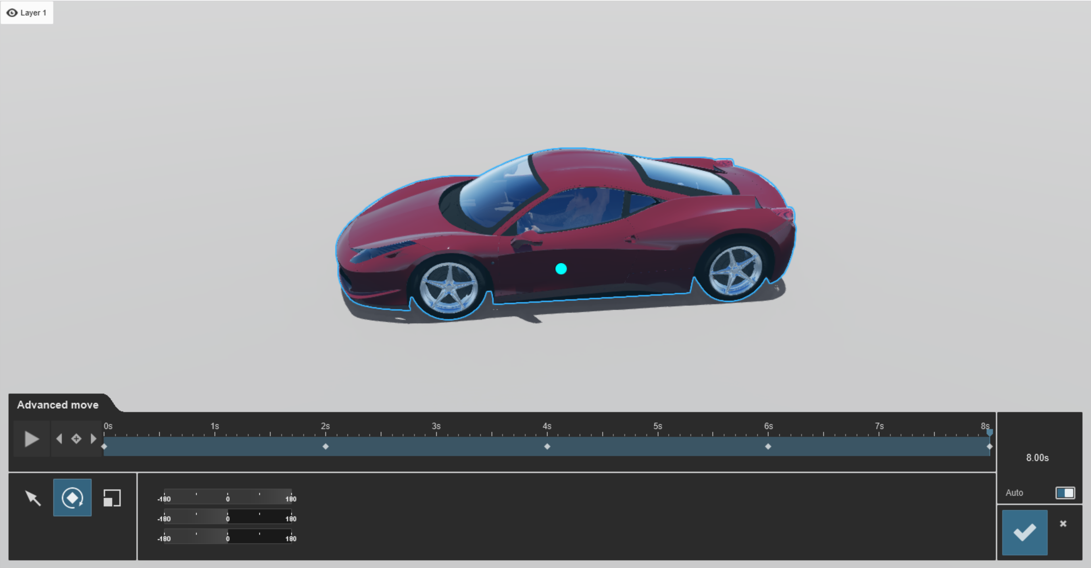The image size is (1091, 568).
Task: Select the keyframe at 2s
Action: point(325,446)
